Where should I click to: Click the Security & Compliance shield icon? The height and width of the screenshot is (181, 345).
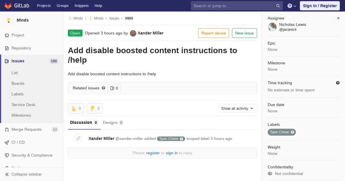point(7,155)
